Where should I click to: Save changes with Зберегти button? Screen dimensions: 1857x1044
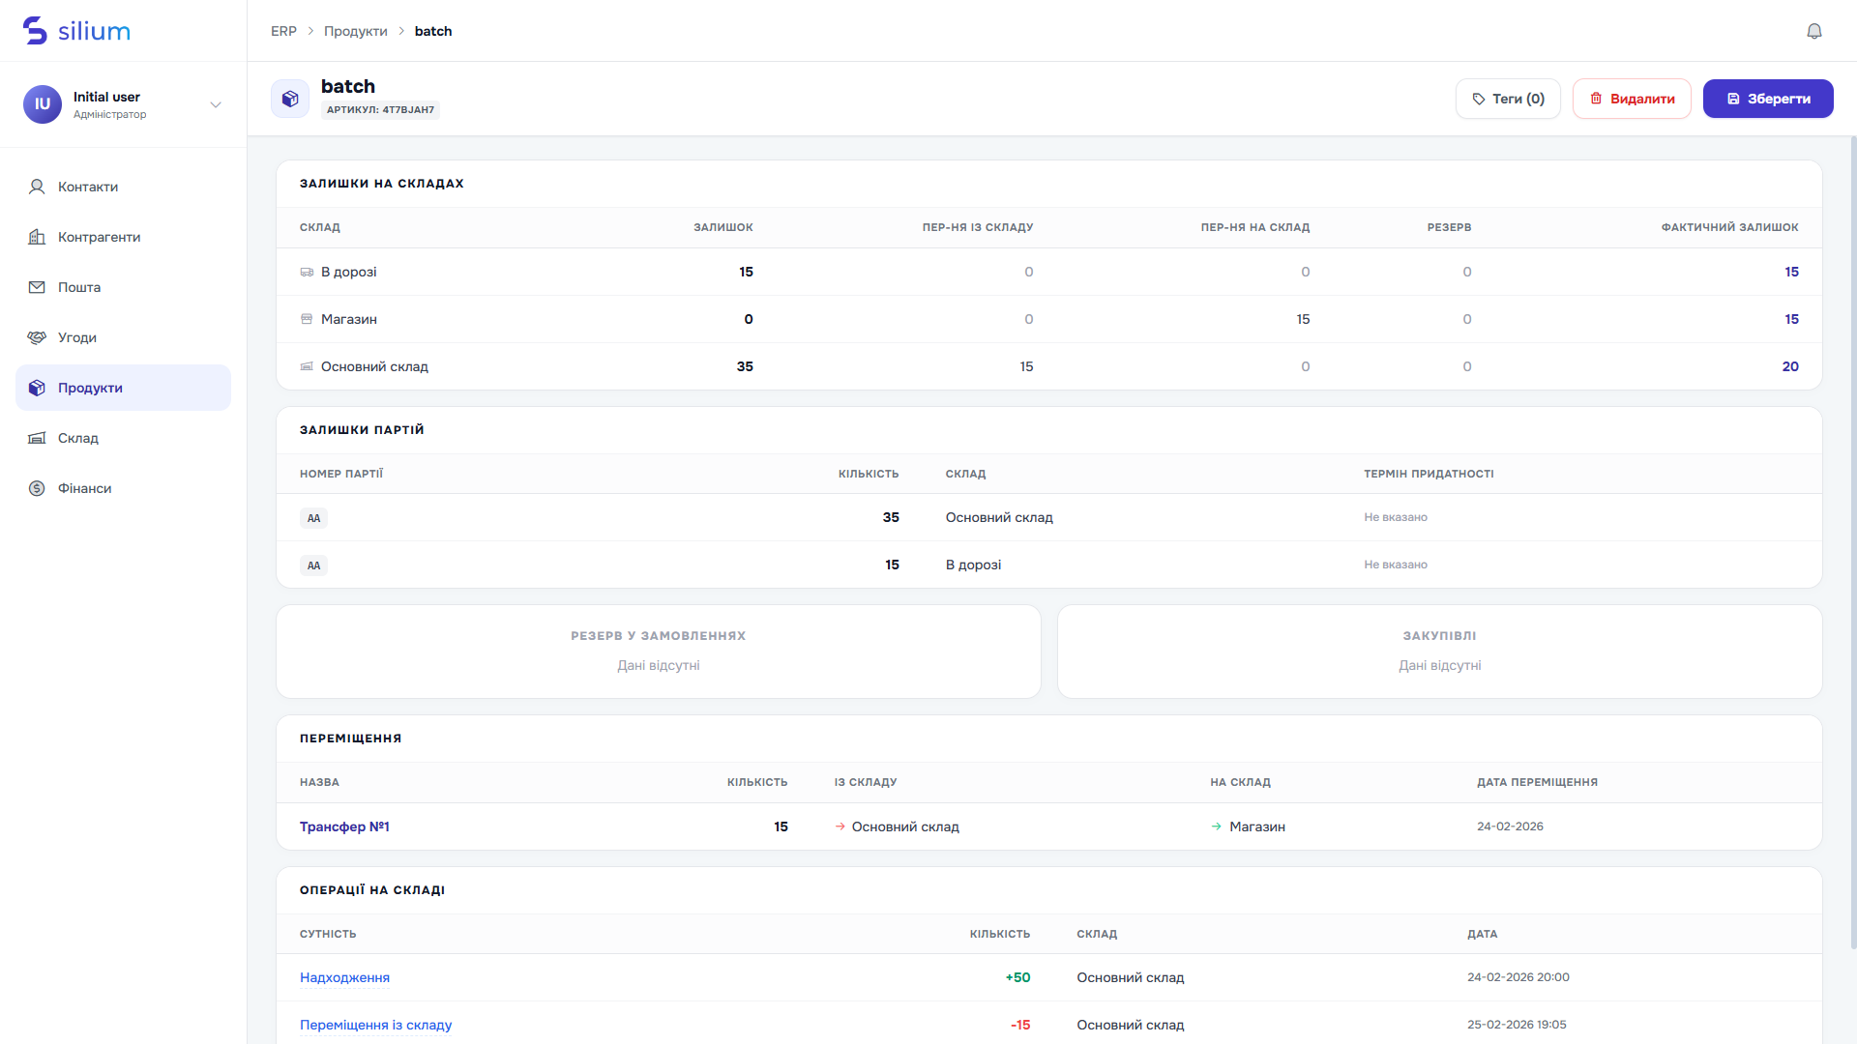(x=1768, y=99)
